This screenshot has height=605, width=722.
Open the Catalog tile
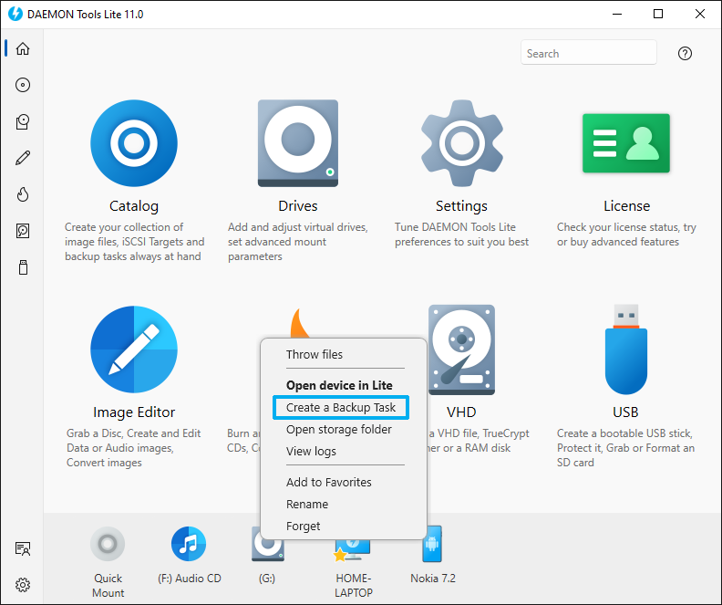134,143
